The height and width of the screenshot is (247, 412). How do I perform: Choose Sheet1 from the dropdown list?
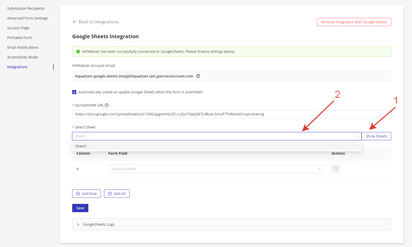tap(81, 146)
